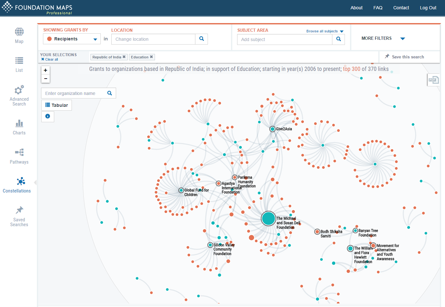Search subject with magnifier button
This screenshot has height=307, width=445.
tap(338, 39)
